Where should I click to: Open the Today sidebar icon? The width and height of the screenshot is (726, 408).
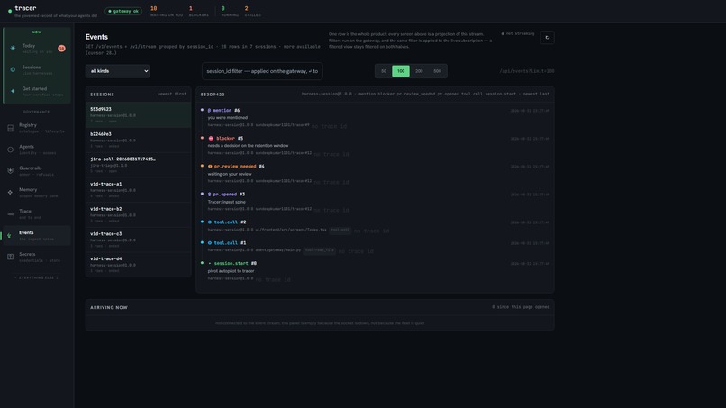[x=13, y=48]
